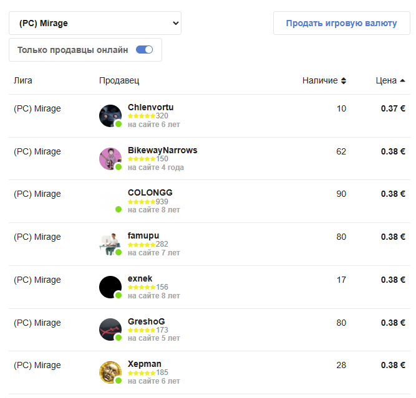Click Xepman's golden face avatar
The height and width of the screenshot is (398, 416).
coord(110,372)
